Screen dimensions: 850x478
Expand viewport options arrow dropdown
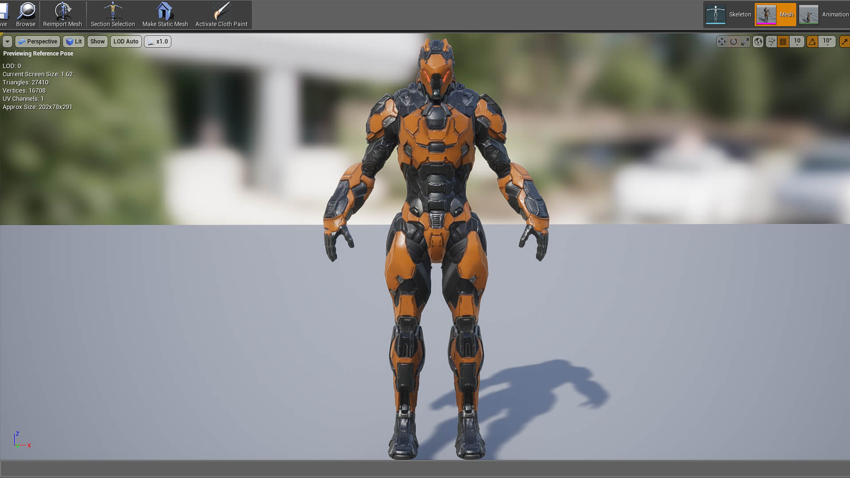point(7,42)
